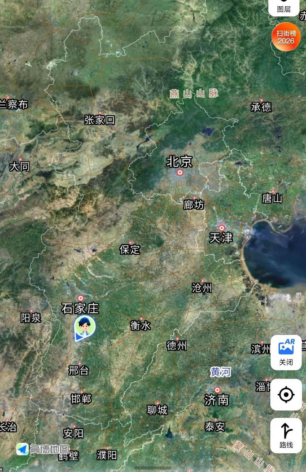Select the 张家口 city label
The width and height of the screenshot is (306, 472).
[99, 120]
